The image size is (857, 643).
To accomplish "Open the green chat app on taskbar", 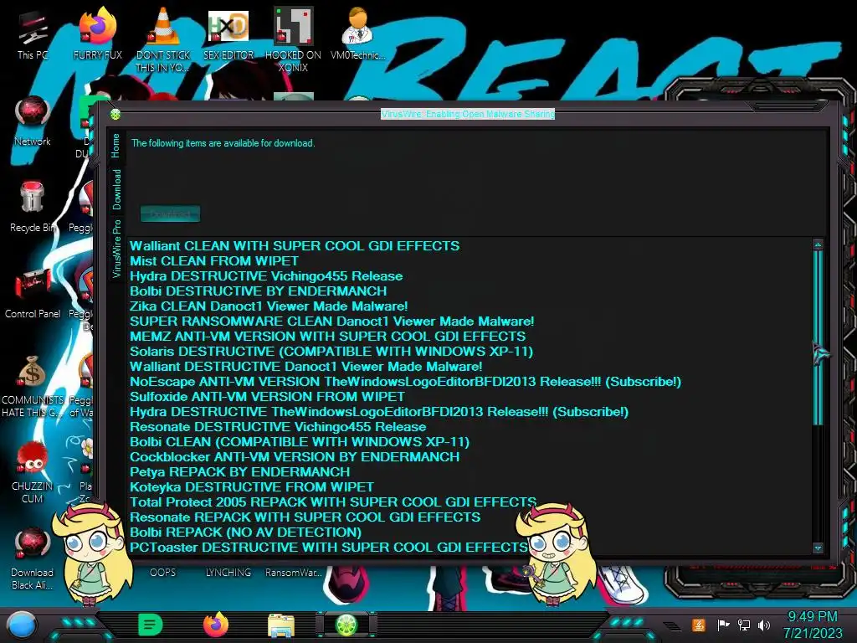I will [x=151, y=625].
